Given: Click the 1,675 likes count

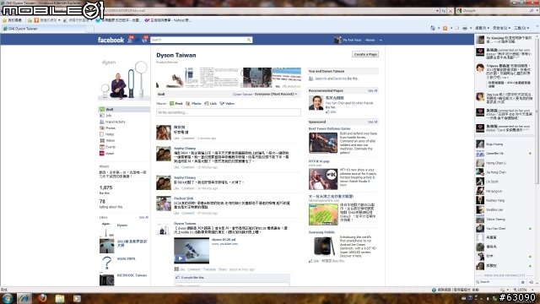Looking at the screenshot, I should pyautogui.click(x=105, y=187).
